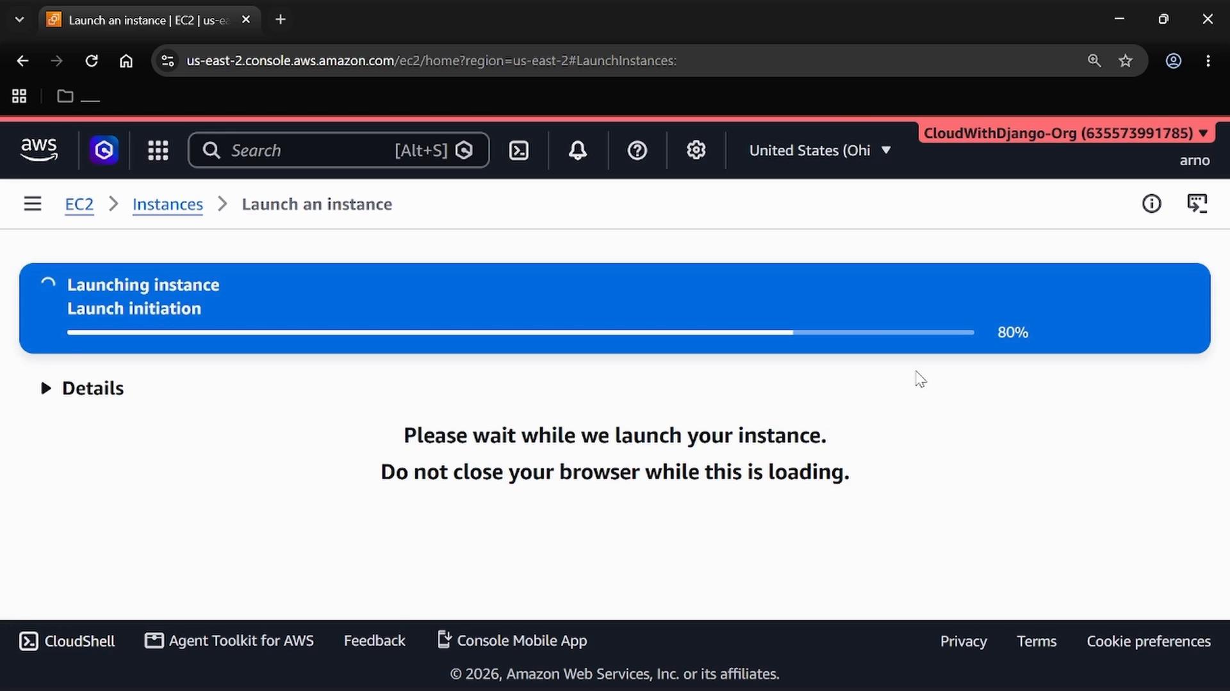Image resolution: width=1230 pixels, height=691 pixels.
Task: Open the tutorials panel icon at right
Action: [x=1197, y=204]
